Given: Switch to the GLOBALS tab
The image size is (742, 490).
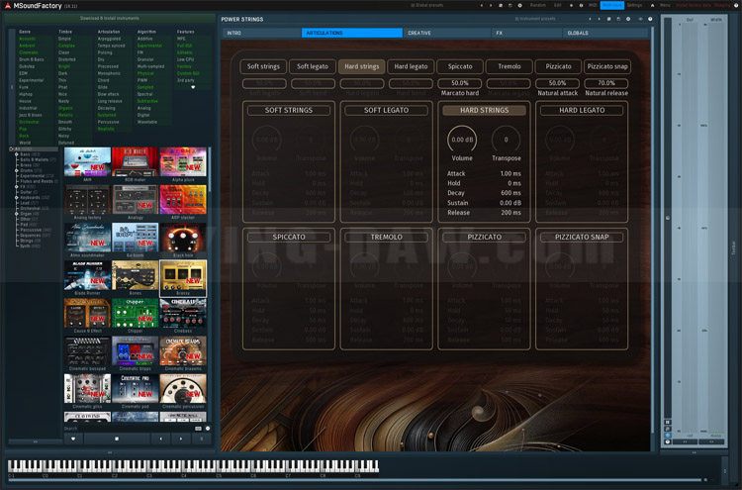Looking at the screenshot, I should 604,33.
